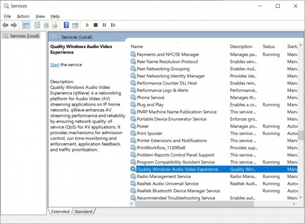Viewport: 305px width, 224px height.
Task: Click the Back arrow in toolbar
Action: (x=5, y=25)
